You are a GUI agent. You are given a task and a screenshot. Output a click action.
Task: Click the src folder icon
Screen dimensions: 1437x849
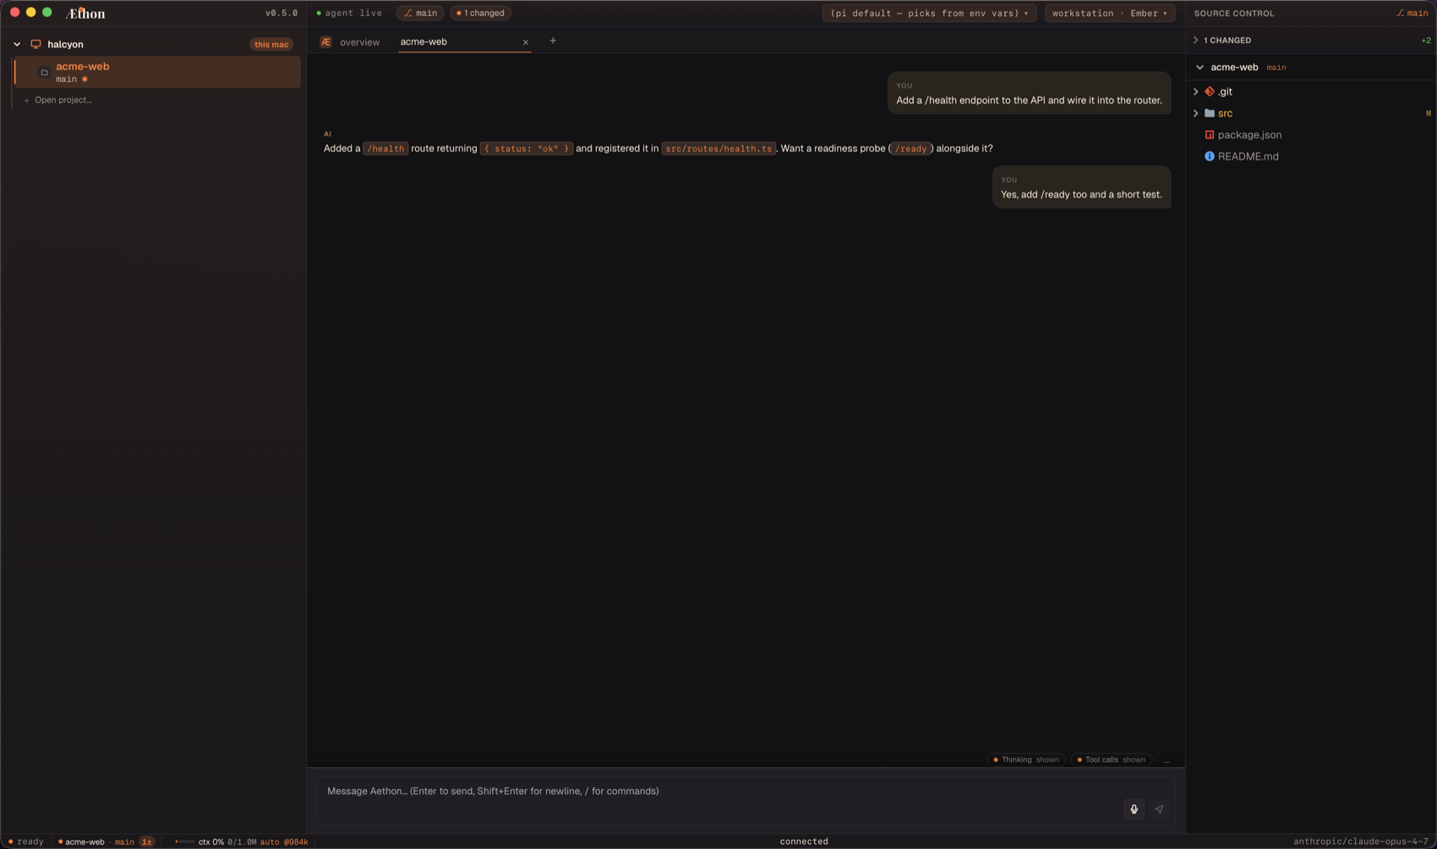1210,113
